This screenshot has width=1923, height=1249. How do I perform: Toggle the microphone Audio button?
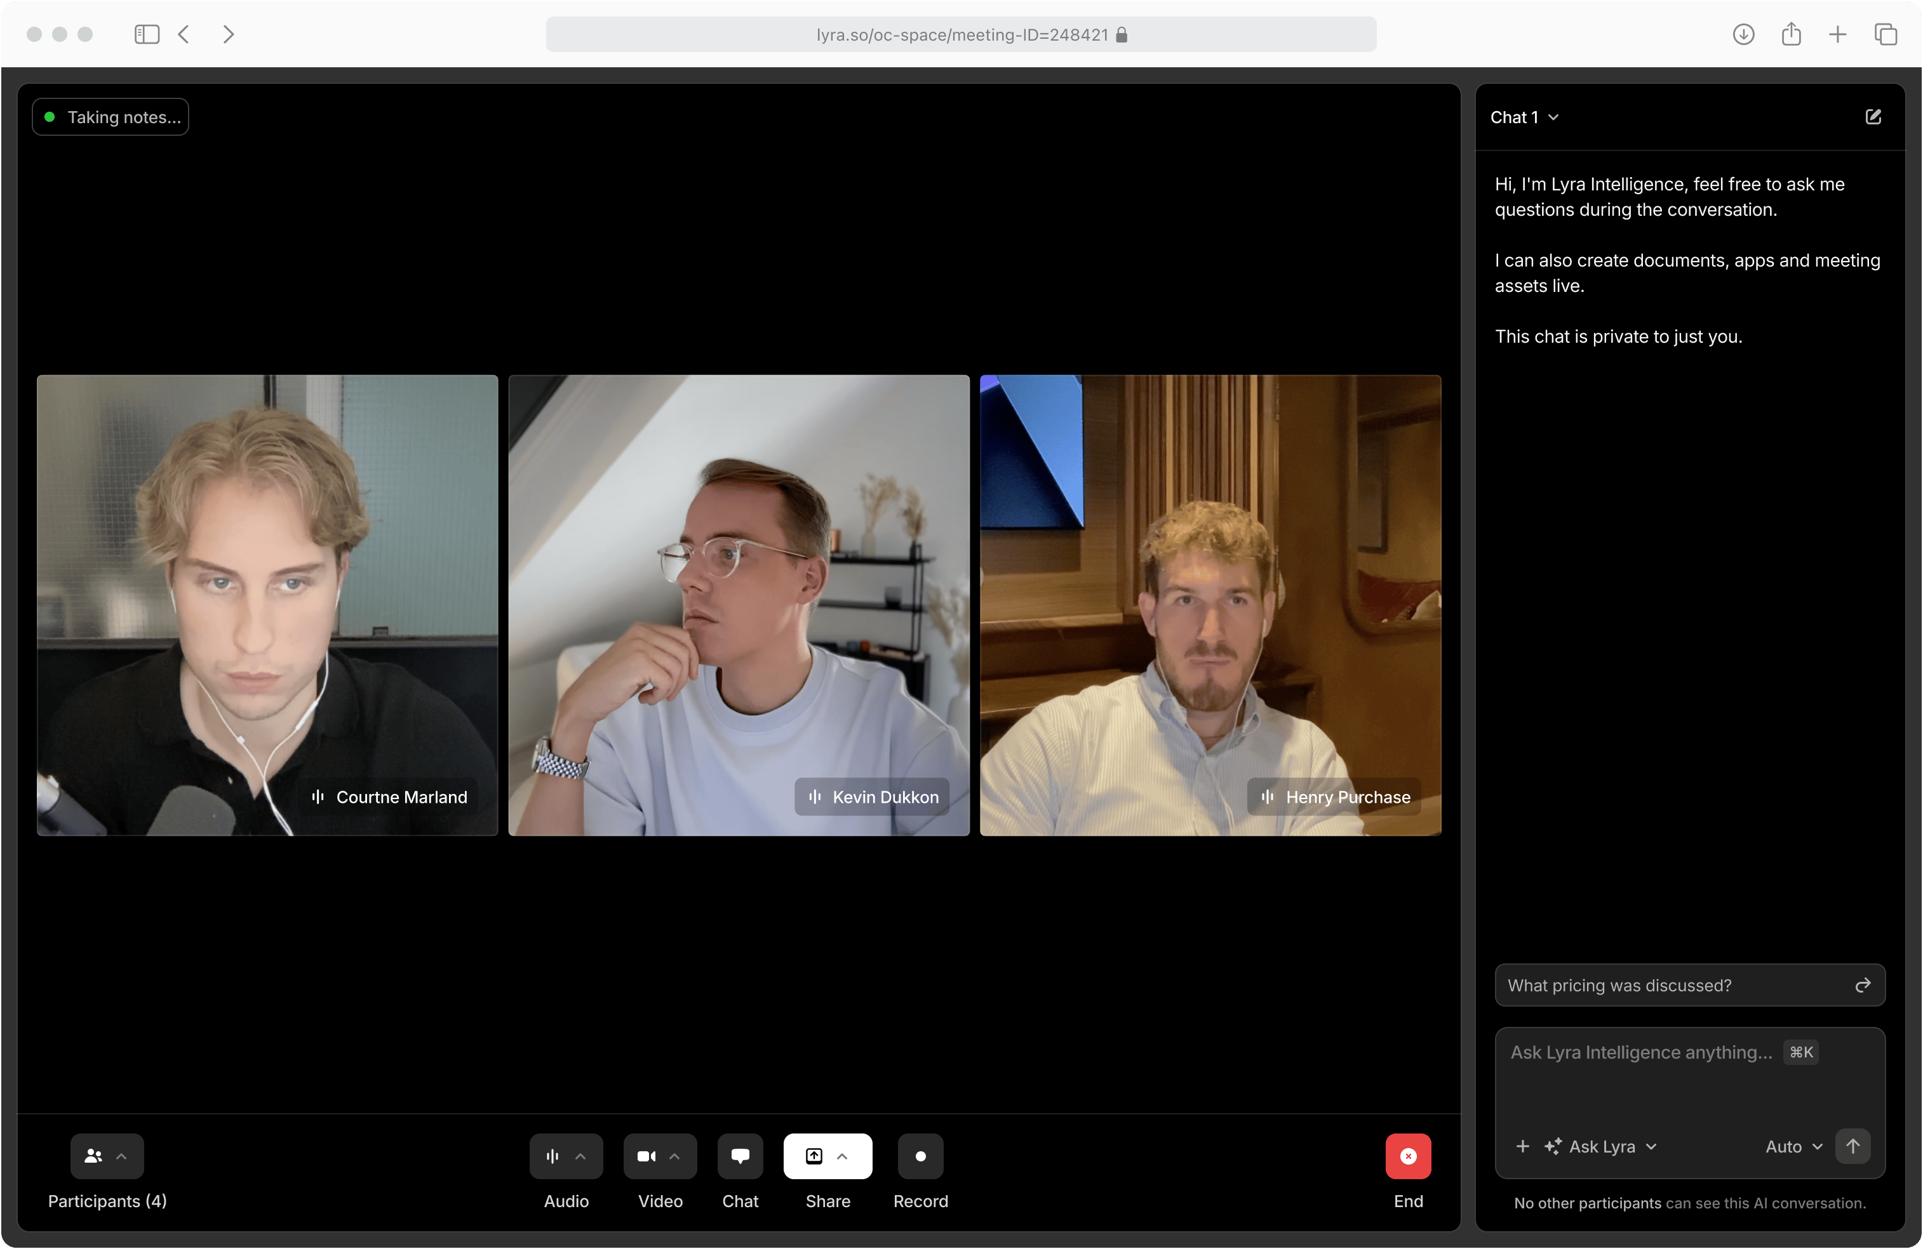553,1155
